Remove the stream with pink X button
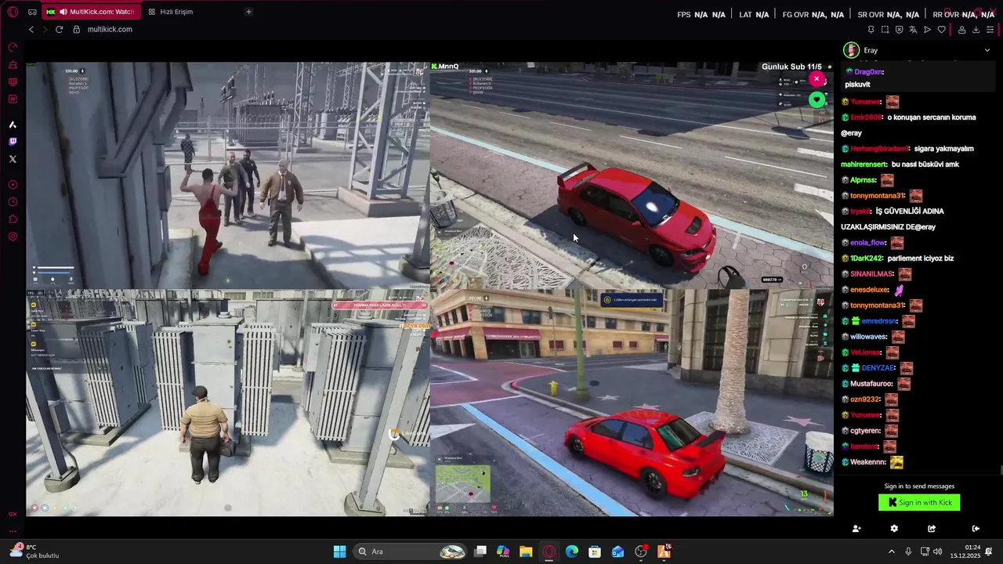 tap(817, 79)
